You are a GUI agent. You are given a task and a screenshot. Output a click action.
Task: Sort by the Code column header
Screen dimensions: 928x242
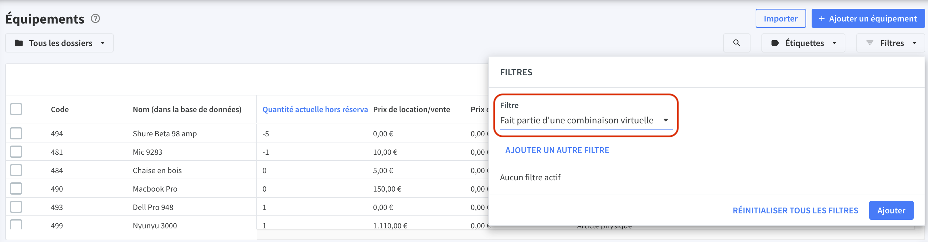click(x=60, y=109)
